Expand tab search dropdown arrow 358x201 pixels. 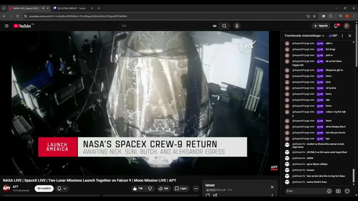[x=4, y=8]
